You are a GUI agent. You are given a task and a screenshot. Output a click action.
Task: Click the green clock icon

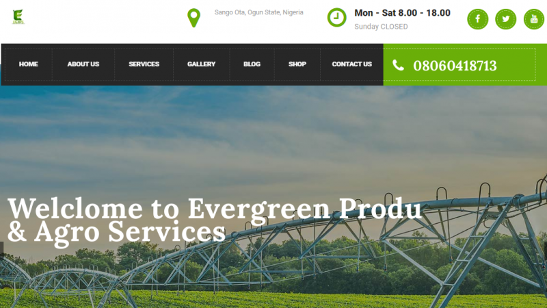point(336,17)
